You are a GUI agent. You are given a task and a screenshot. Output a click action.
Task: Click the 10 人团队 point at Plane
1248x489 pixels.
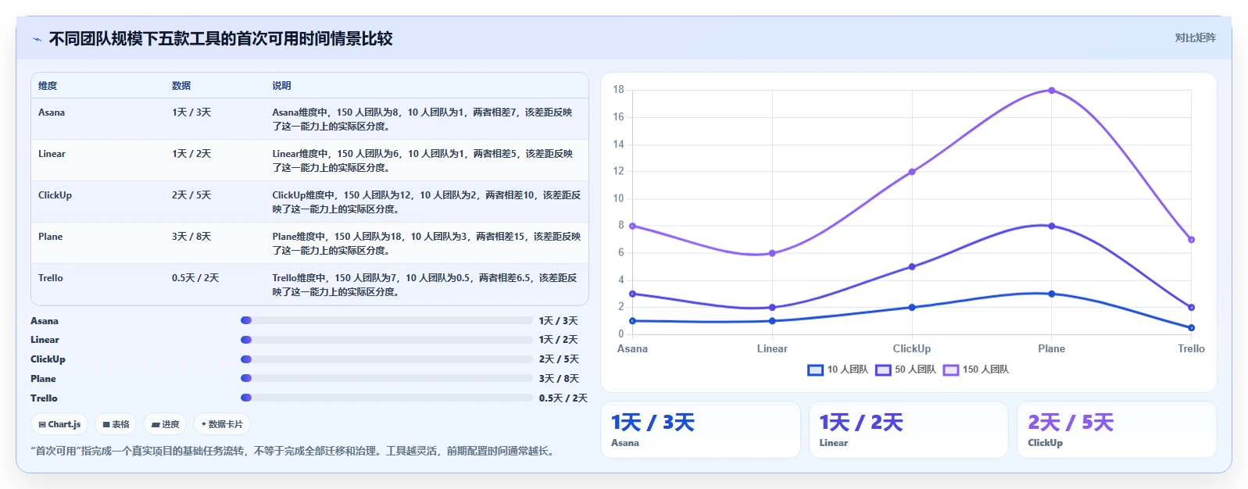click(1051, 294)
